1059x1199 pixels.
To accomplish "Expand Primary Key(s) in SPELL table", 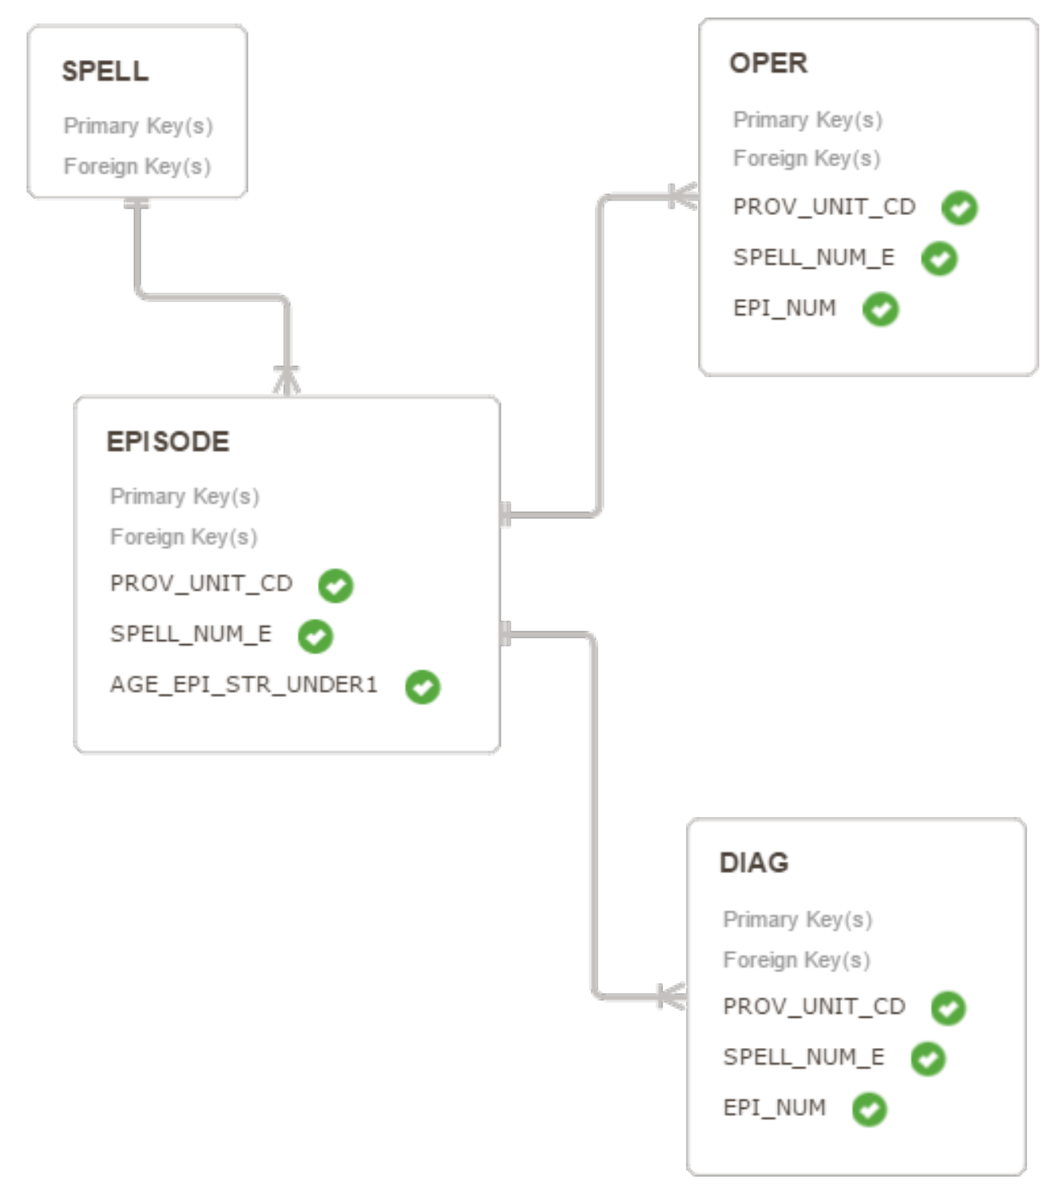I will (x=138, y=126).
